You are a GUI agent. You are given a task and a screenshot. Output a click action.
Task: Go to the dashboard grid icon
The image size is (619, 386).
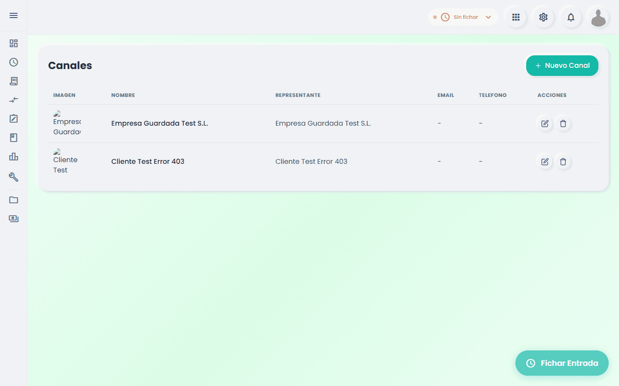(14, 43)
